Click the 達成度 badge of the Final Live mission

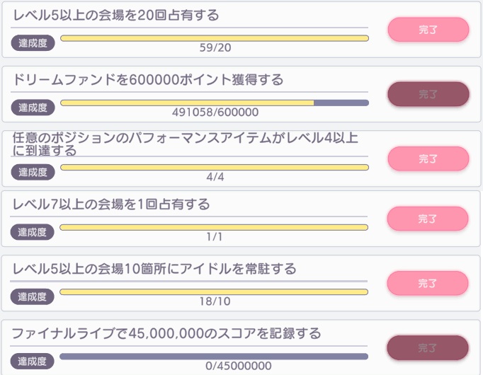pos(33,361)
